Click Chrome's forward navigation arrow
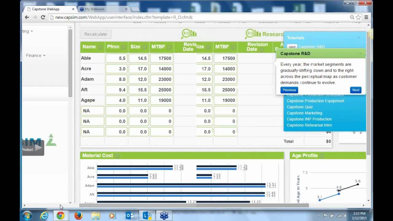The height and width of the screenshot is (221, 393). (x=35, y=17)
